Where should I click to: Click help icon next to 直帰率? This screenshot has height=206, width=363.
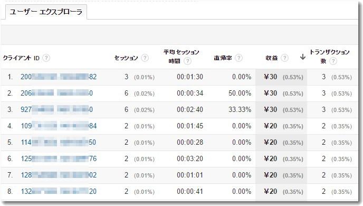(x=238, y=58)
